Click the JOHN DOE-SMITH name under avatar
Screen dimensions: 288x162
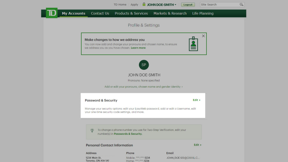click(144, 75)
